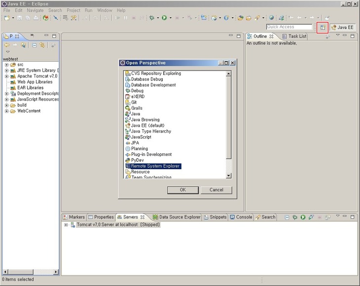The width and height of the screenshot is (360, 286).
Task: Switch to the Console tab
Action: tap(241, 217)
